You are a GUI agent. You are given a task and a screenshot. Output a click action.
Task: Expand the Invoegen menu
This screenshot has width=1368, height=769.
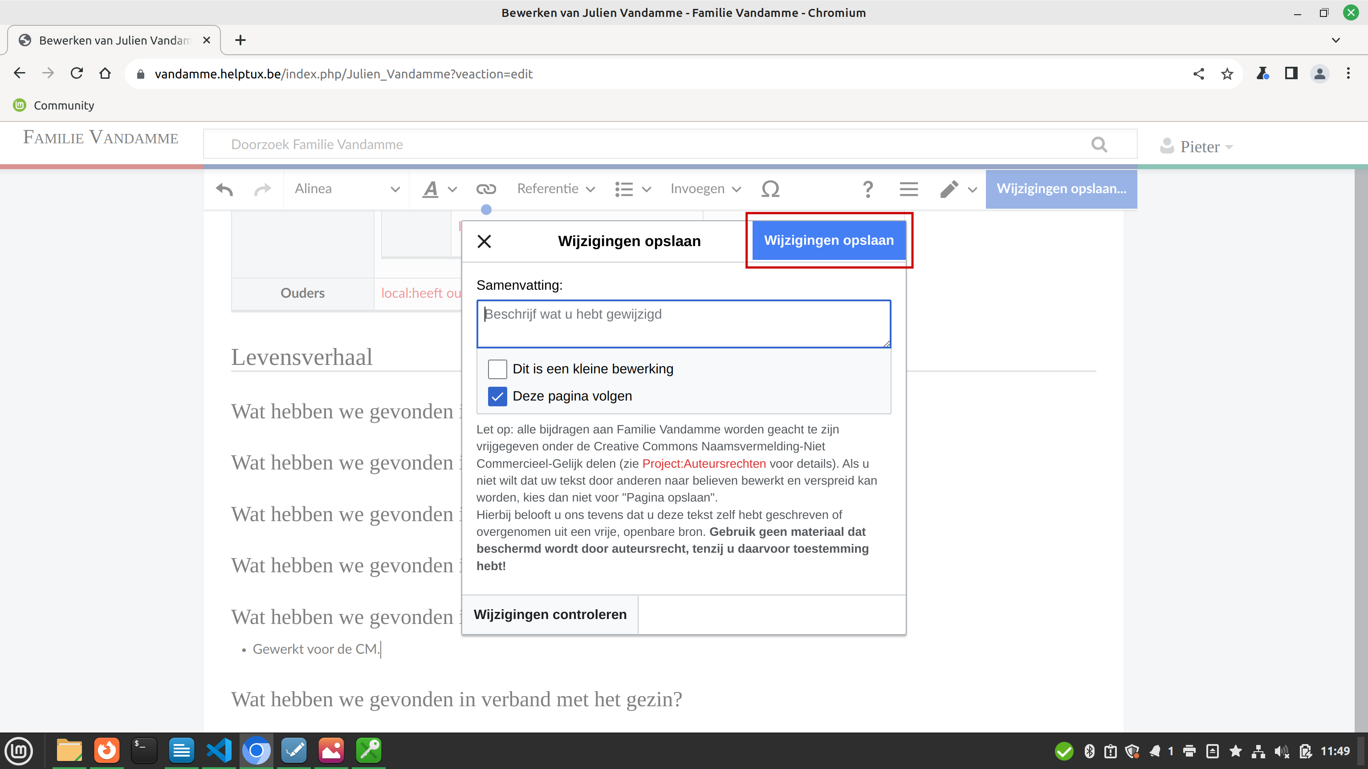pos(705,189)
